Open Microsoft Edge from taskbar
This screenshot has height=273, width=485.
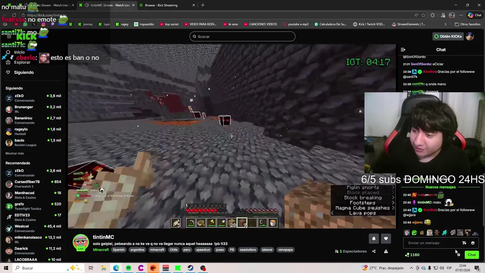point(116,268)
